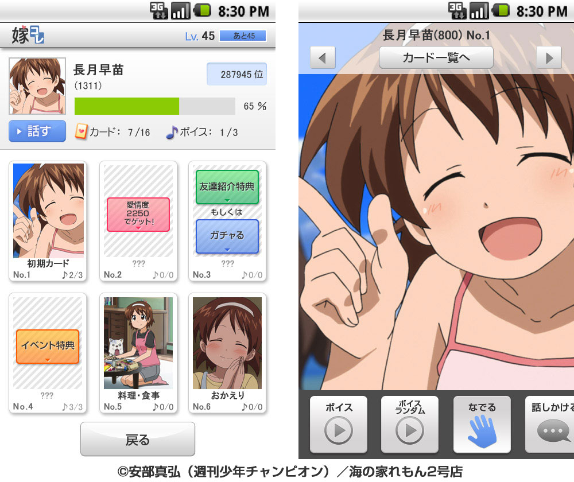Play the ボイスランダム random voice button
Image resolution: width=574 pixels, height=482 pixels.
click(x=410, y=425)
